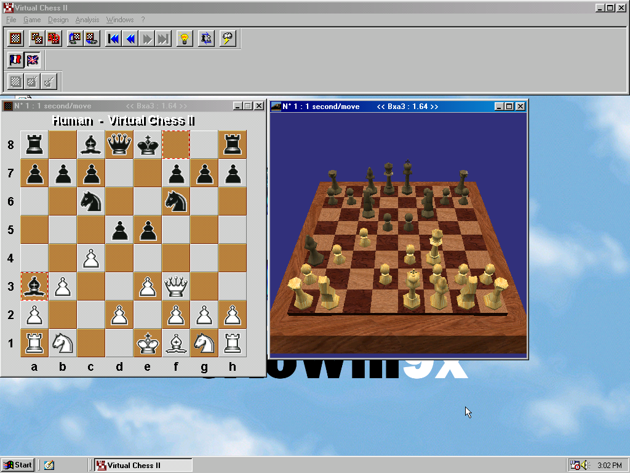This screenshot has width=630, height=473.
Task: Click the white rook on a1
Action: pos(34,342)
